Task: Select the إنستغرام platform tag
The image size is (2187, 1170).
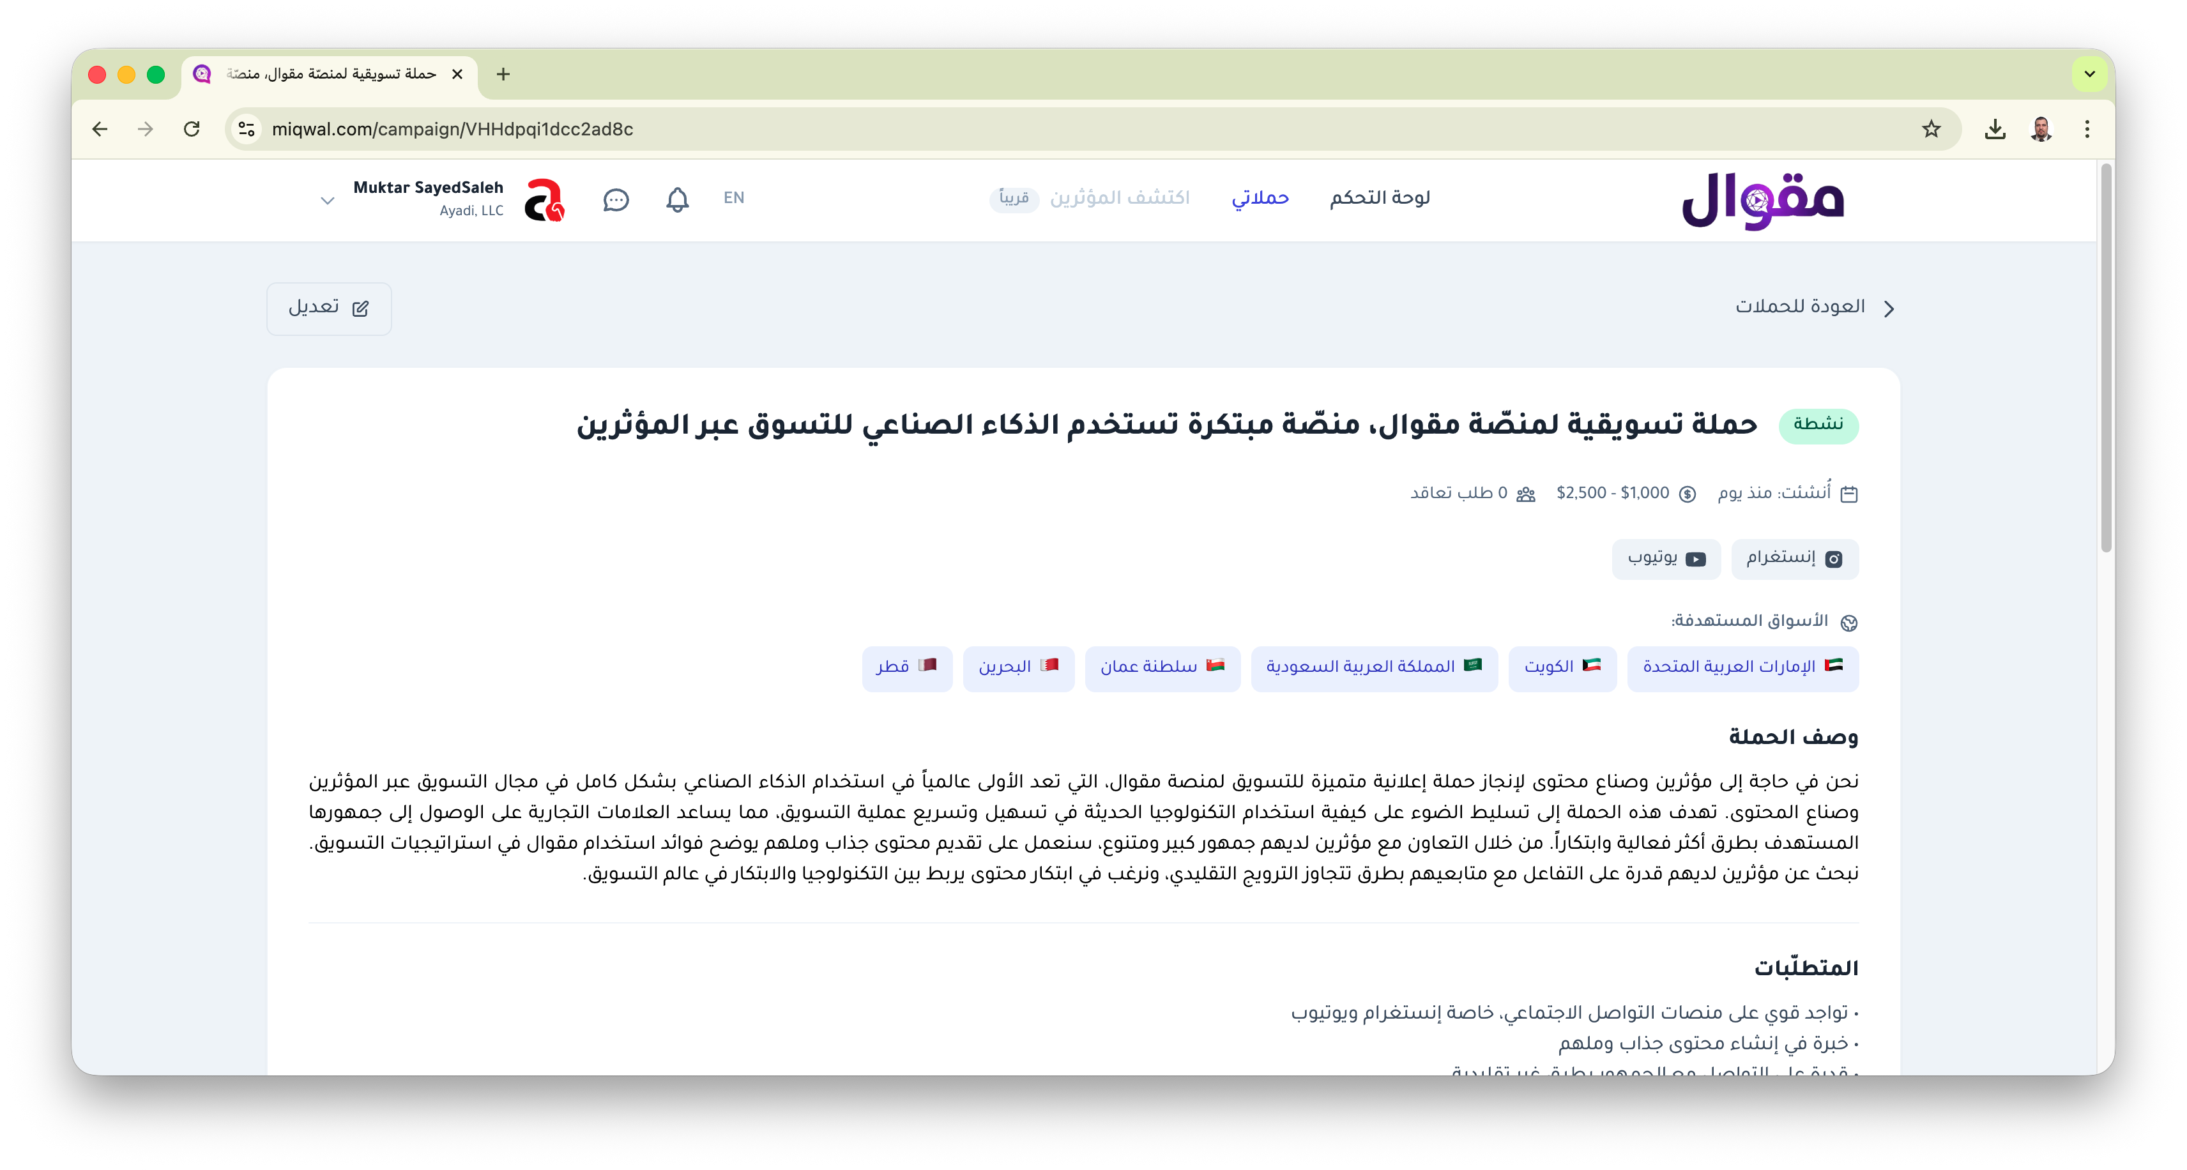Action: point(1794,559)
